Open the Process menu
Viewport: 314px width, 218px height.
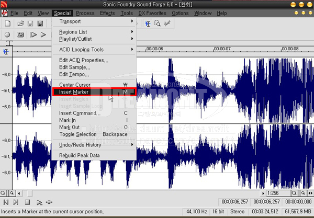85,13
